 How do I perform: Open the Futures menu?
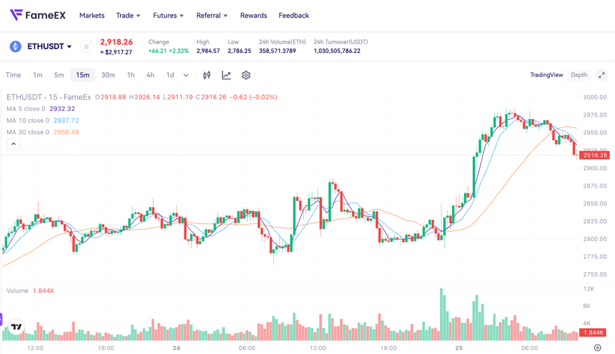click(x=168, y=15)
